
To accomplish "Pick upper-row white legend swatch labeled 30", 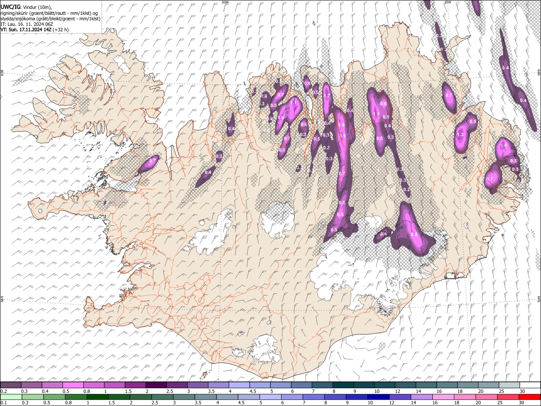I will 530,385.
